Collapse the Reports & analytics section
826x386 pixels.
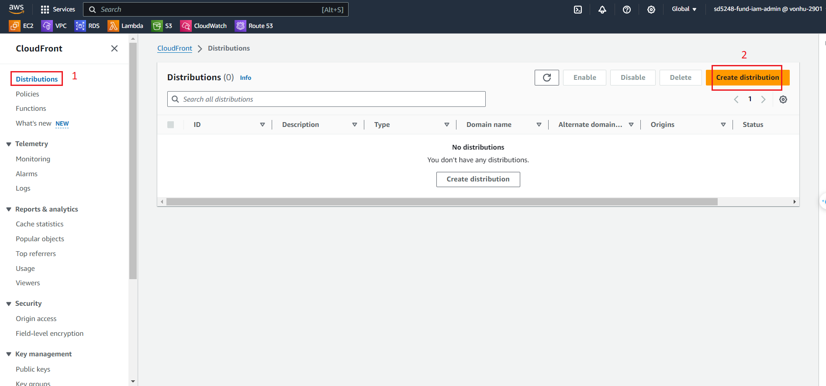[x=9, y=209]
